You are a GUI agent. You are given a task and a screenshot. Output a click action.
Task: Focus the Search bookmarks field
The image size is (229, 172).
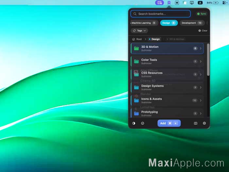point(161,14)
